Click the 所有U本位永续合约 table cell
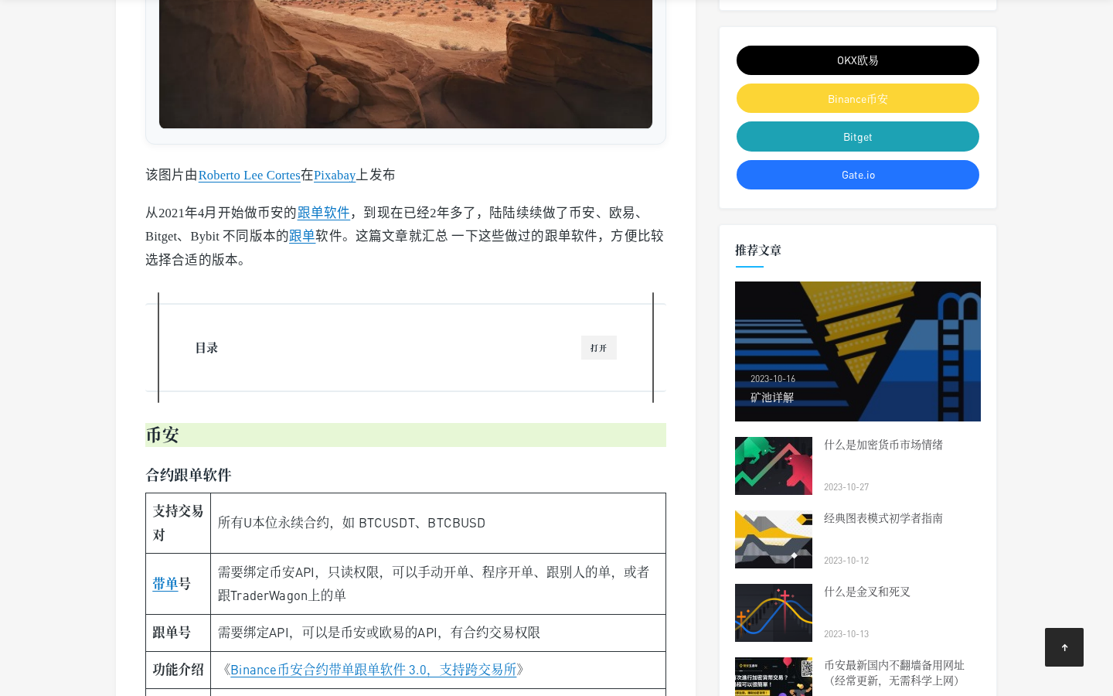This screenshot has height=696, width=1113. tap(438, 524)
